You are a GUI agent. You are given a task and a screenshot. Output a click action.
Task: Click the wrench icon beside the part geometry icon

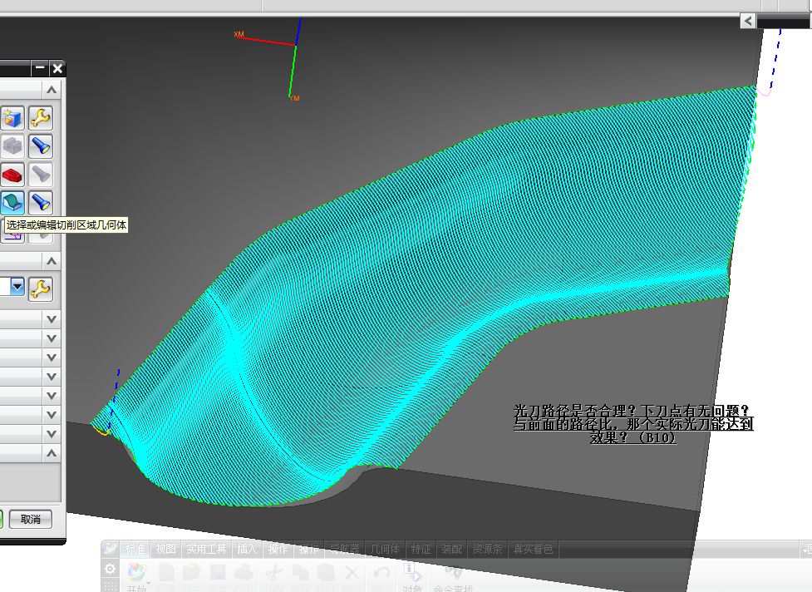coord(41,118)
